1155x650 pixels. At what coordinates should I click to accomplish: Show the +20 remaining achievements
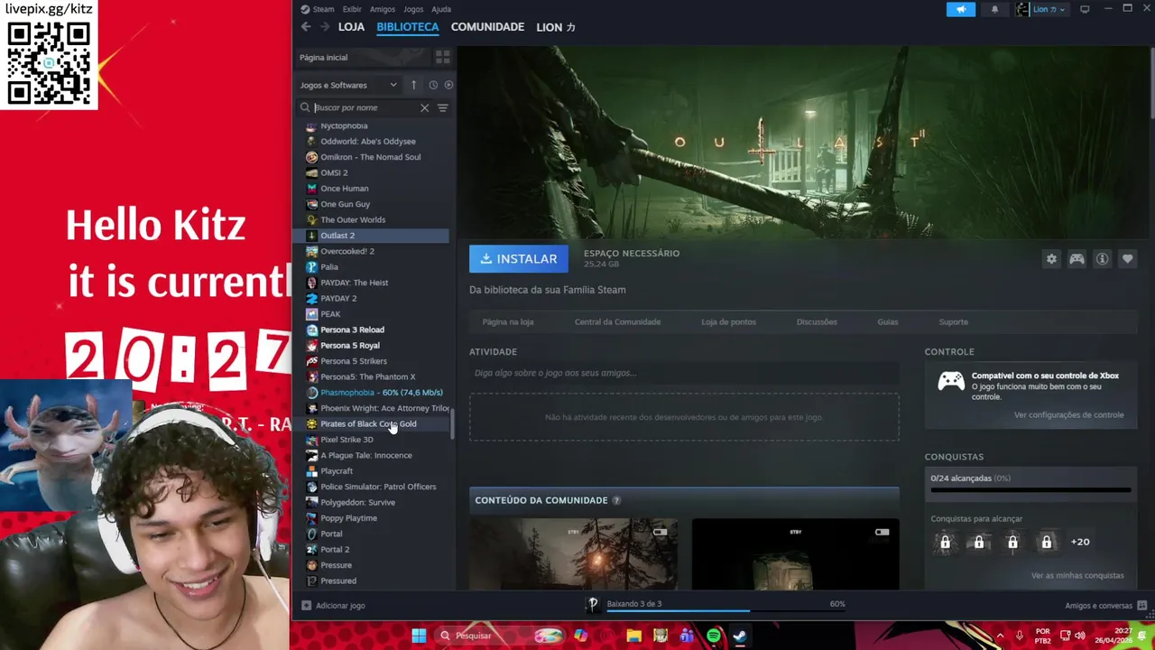point(1080,542)
